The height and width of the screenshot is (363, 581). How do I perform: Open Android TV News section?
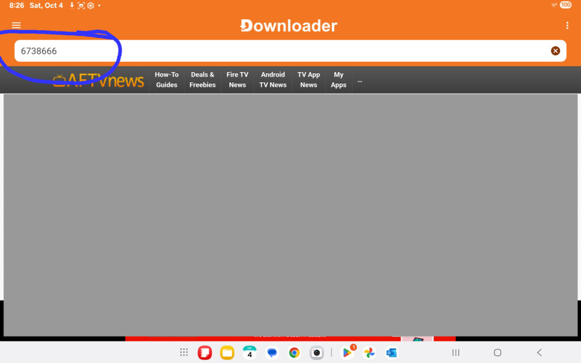pos(273,80)
